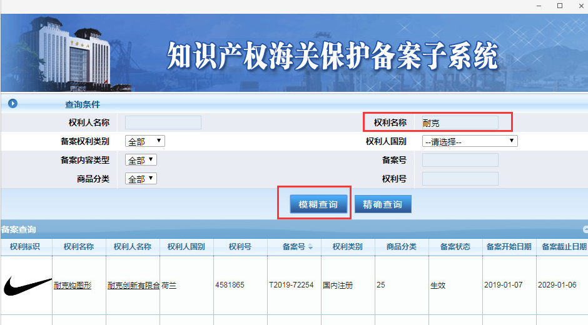Viewport: 588px width, 325px height.
Task: Expand the 商品分类 dropdown
Action: 141,179
